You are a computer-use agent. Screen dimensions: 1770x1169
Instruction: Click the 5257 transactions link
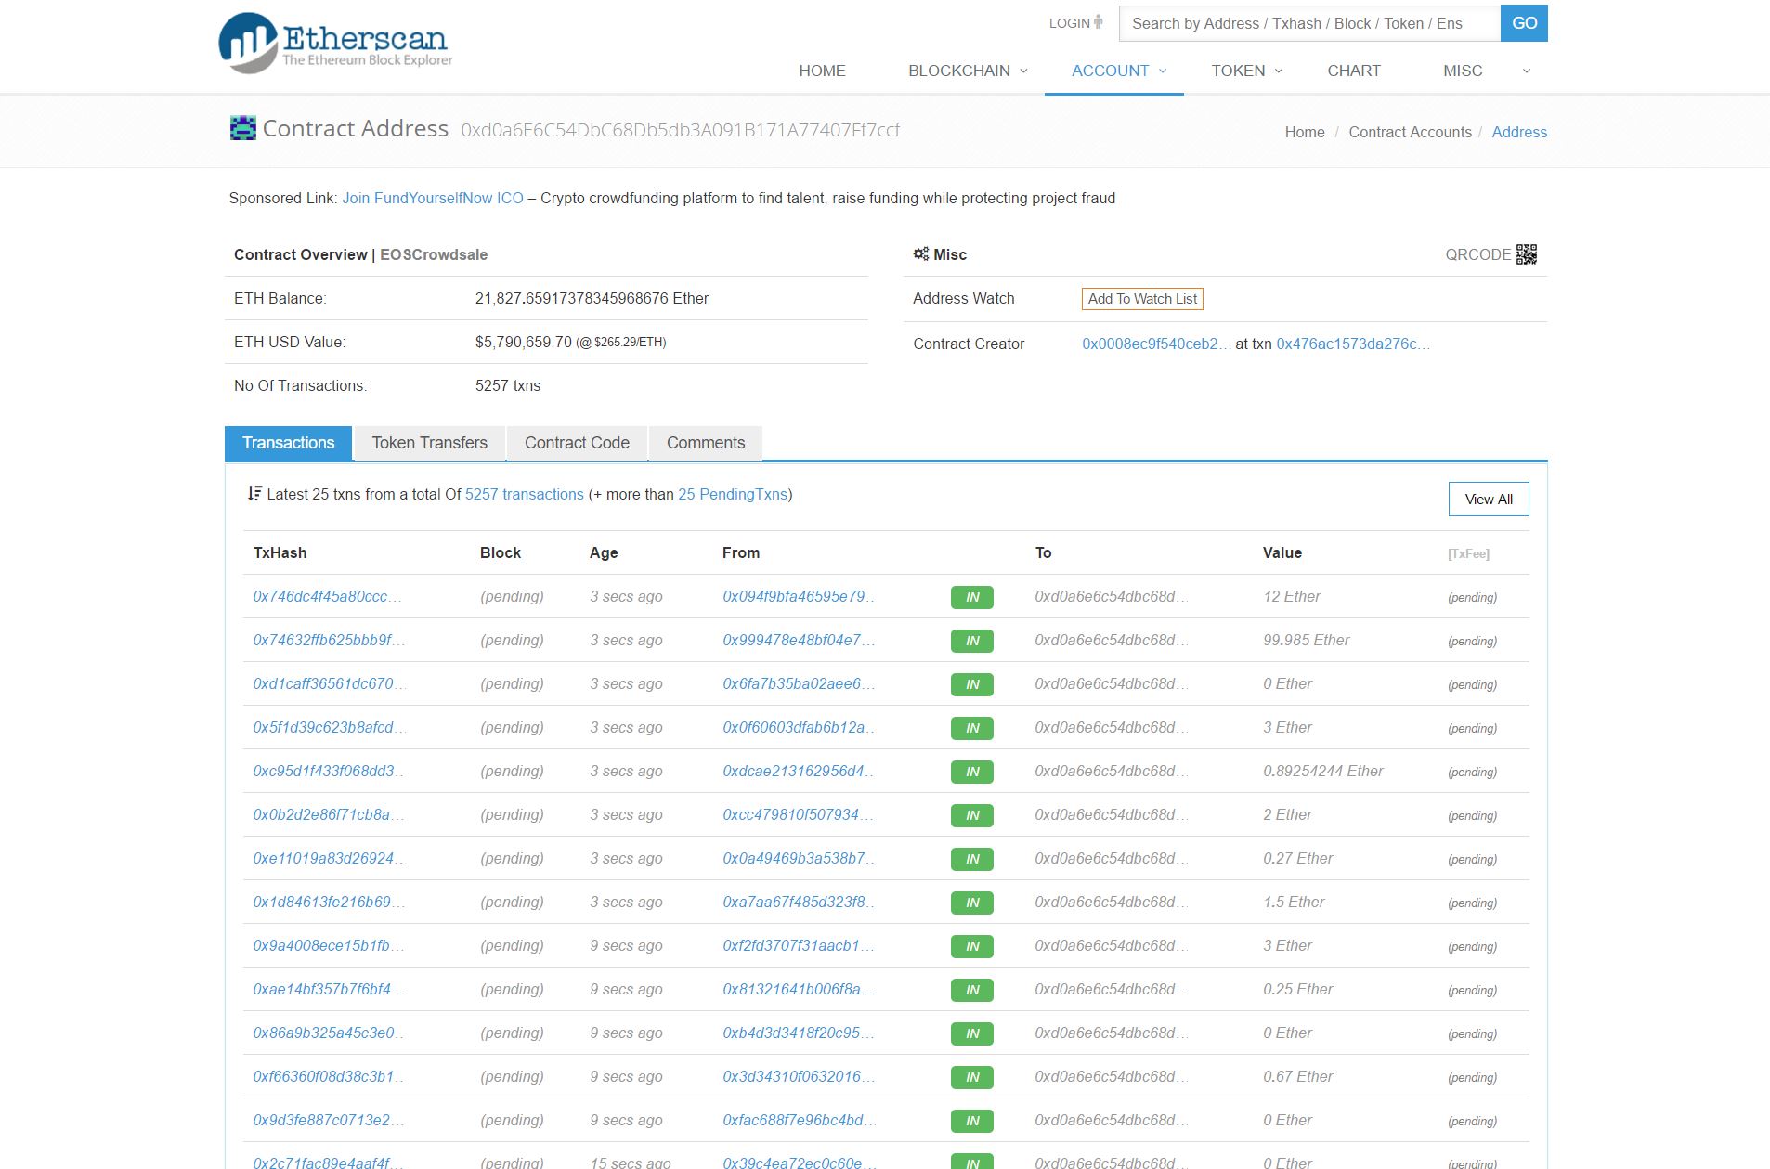(x=525, y=494)
